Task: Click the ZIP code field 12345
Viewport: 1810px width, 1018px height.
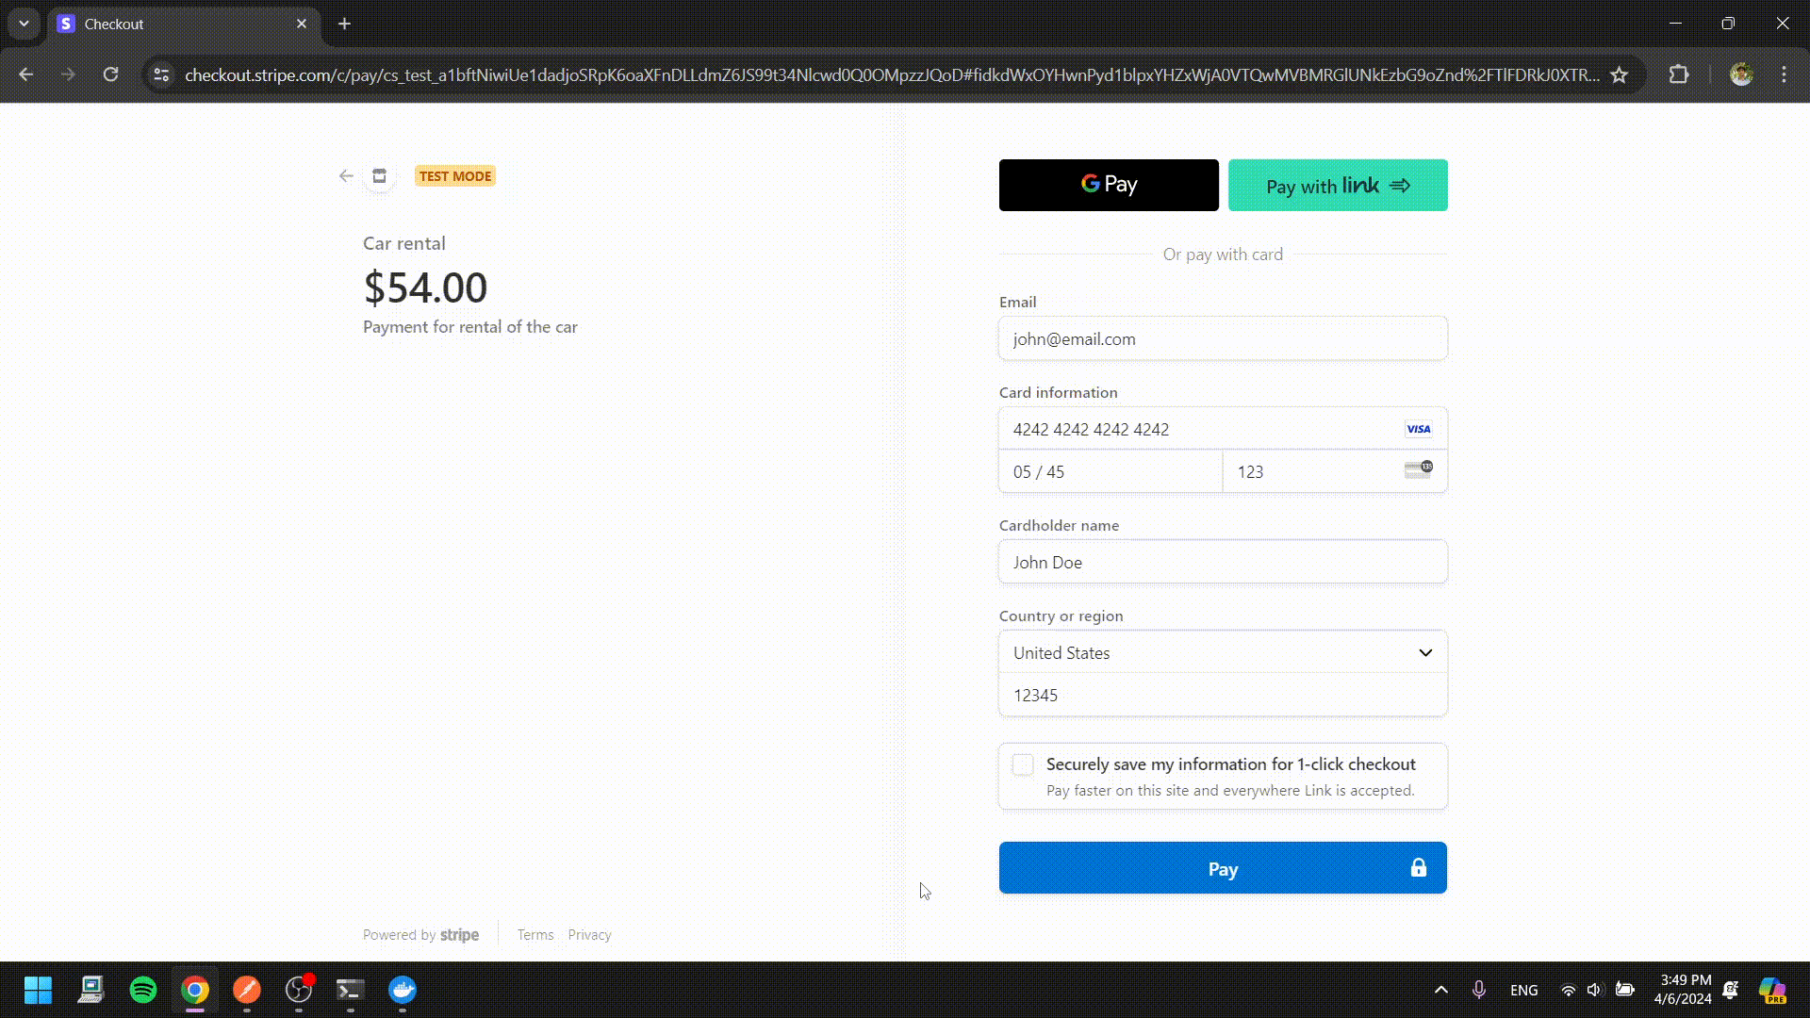Action: tap(1223, 695)
